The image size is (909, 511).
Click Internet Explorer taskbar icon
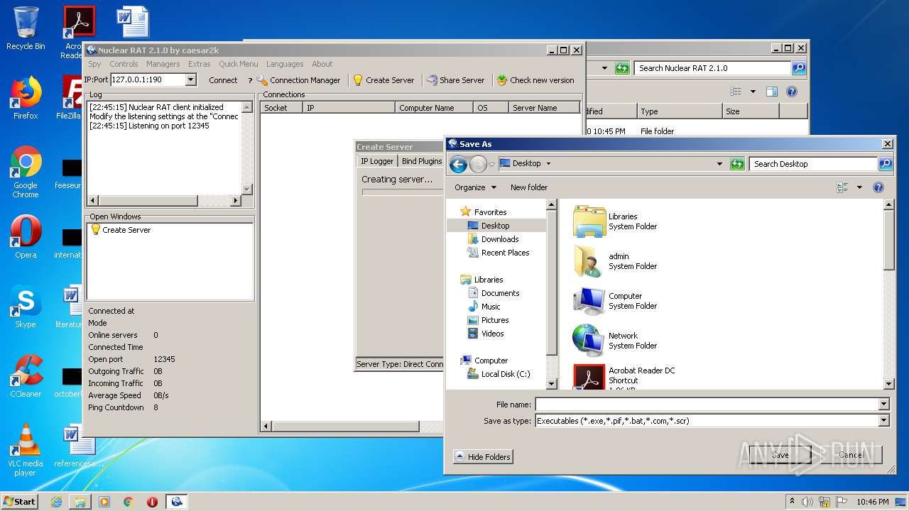pyautogui.click(x=56, y=502)
